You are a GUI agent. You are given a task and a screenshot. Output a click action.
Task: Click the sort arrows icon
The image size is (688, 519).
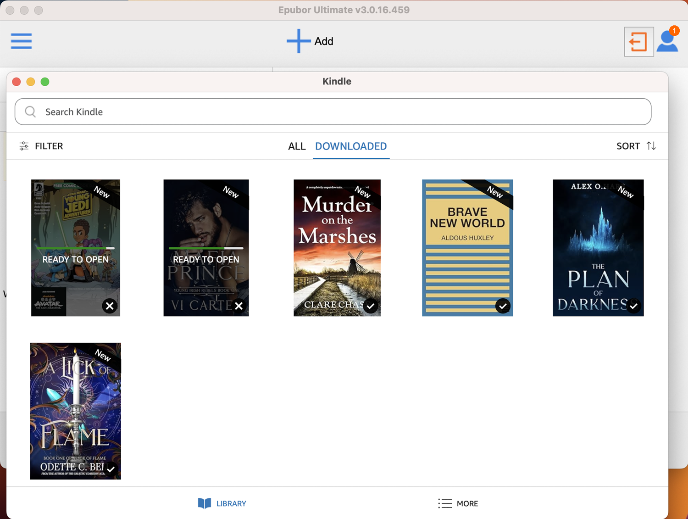pyautogui.click(x=651, y=146)
